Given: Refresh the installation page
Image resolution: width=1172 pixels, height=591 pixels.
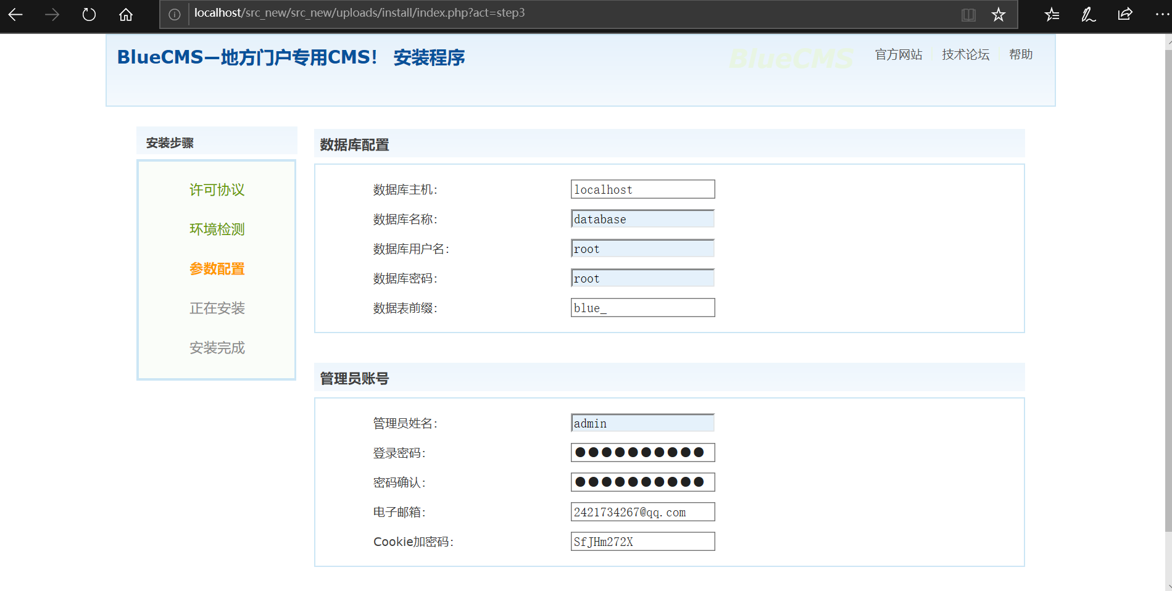Looking at the screenshot, I should [x=88, y=14].
